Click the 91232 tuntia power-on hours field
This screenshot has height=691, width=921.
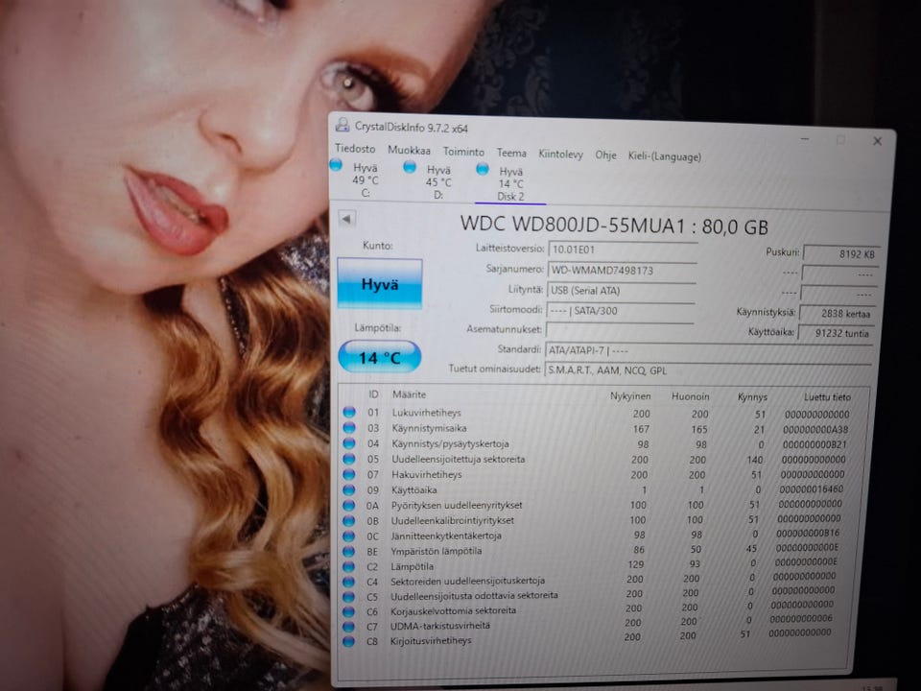(837, 333)
